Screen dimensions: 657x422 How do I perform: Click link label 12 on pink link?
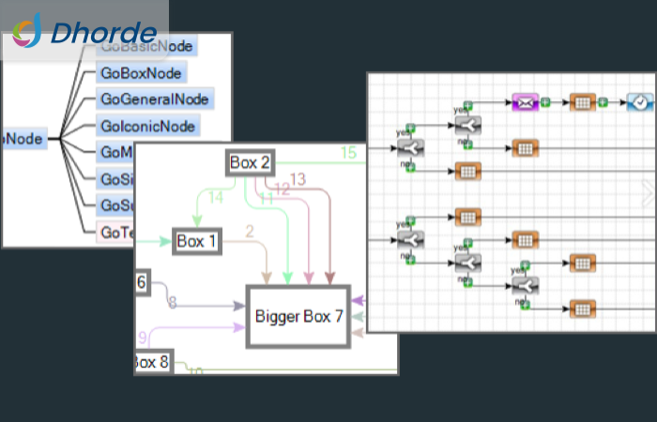pos(282,188)
